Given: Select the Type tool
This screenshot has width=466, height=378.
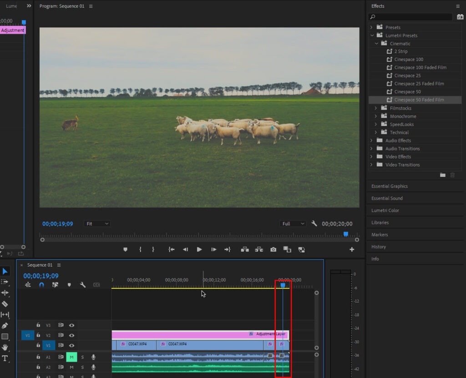Looking at the screenshot, I should pos(5,358).
